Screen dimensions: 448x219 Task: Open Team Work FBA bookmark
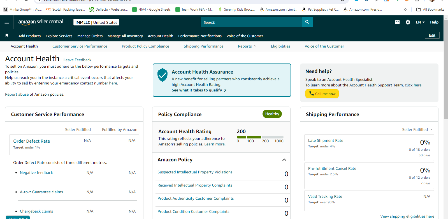coord(194,9)
